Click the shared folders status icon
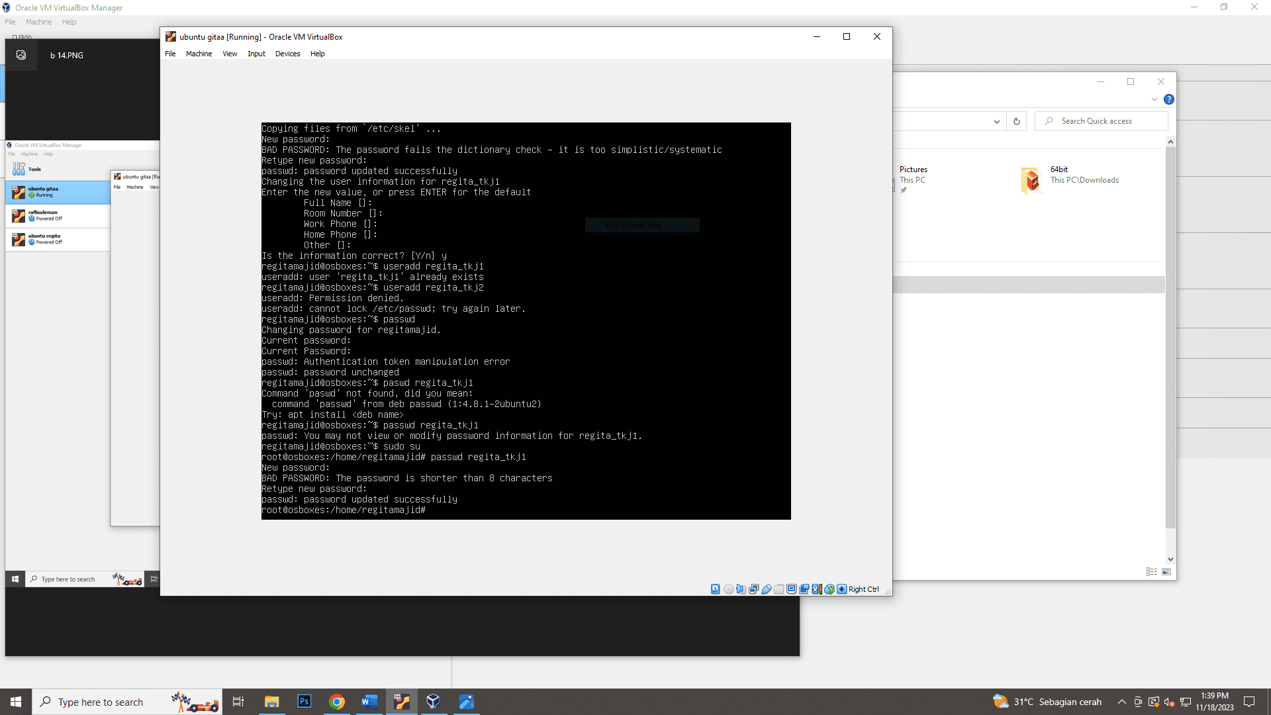The height and width of the screenshot is (715, 1271). pos(779,589)
